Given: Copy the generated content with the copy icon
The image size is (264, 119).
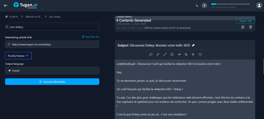Looking at the screenshot, I should point(243,27).
